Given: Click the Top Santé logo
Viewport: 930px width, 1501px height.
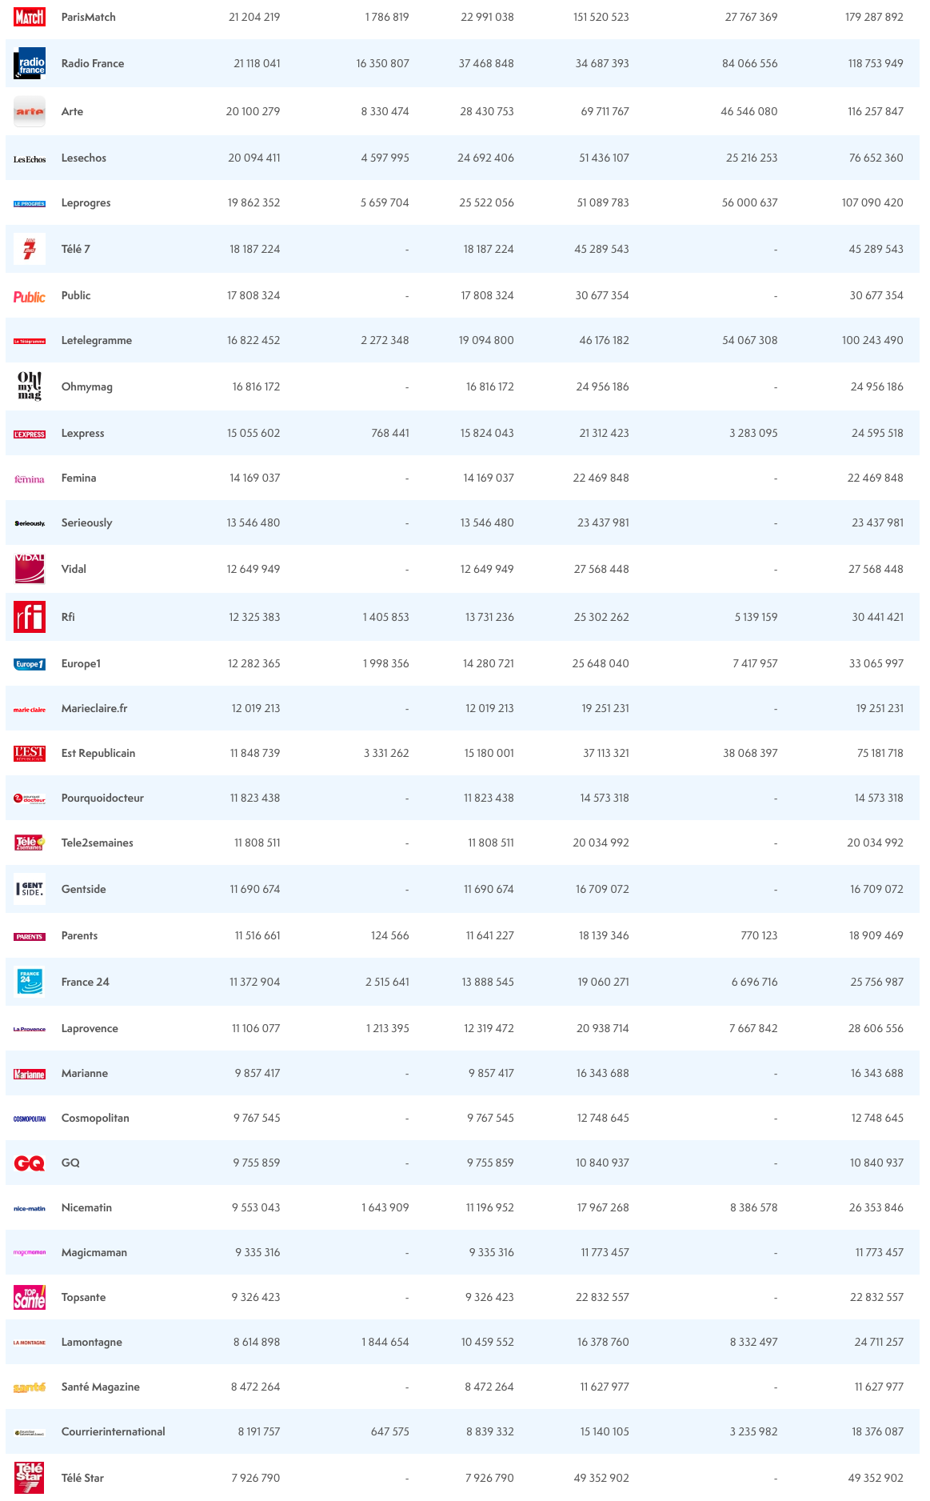Looking at the screenshot, I should [30, 1297].
